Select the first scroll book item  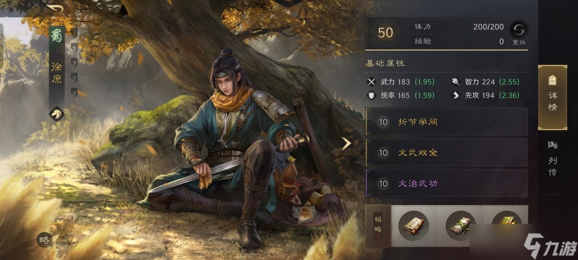pyautogui.click(x=414, y=226)
